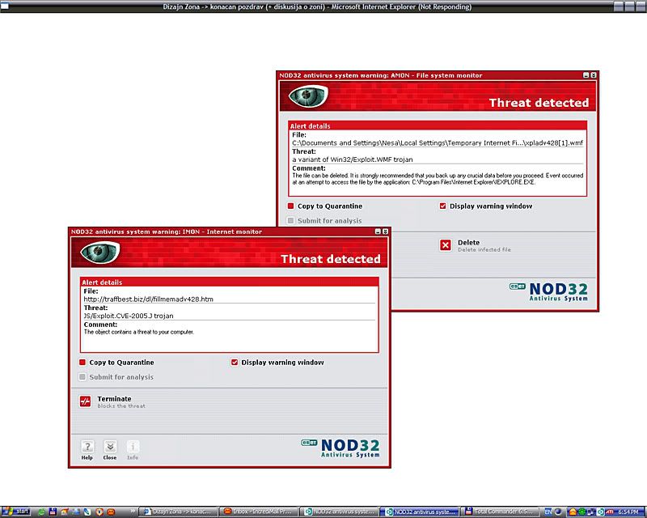Screen dimensions: 647x518
Task: Click the comment 'The object contains a threat'
Action: tap(138, 332)
